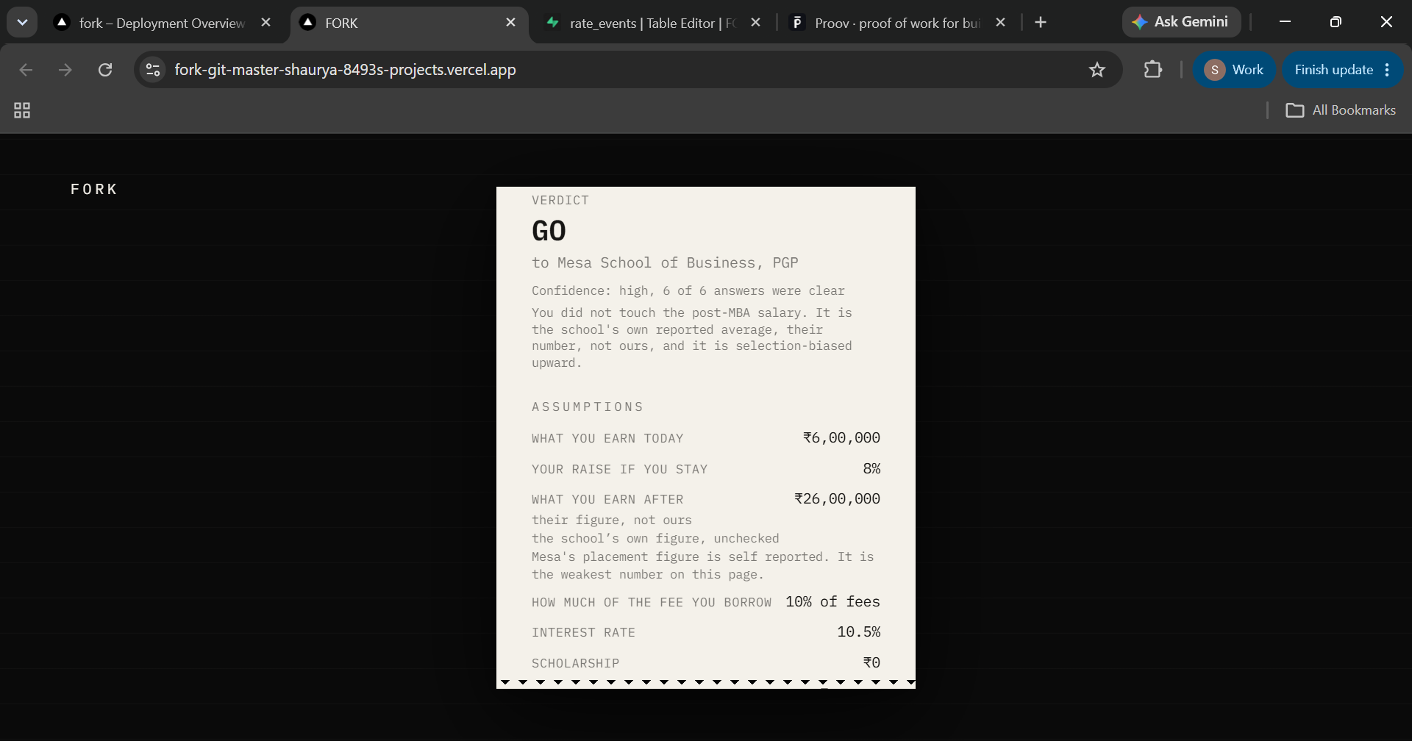Click the 'Confidence: high' line
This screenshot has width=1412, height=741.
pyautogui.click(x=688, y=291)
